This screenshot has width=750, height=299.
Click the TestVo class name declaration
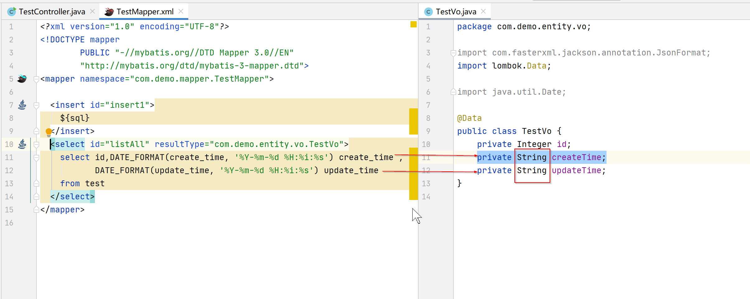tap(537, 131)
